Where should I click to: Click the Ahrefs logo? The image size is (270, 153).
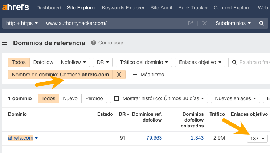(x=16, y=7)
